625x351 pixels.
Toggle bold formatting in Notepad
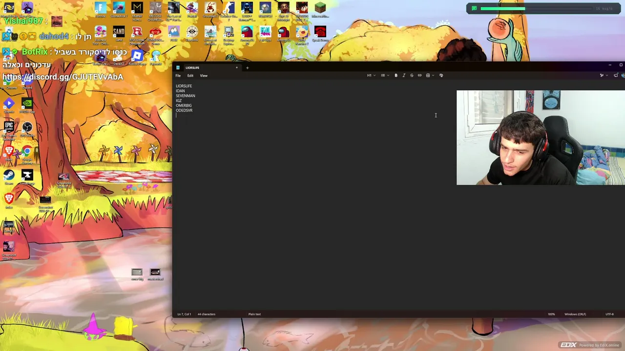click(x=396, y=76)
